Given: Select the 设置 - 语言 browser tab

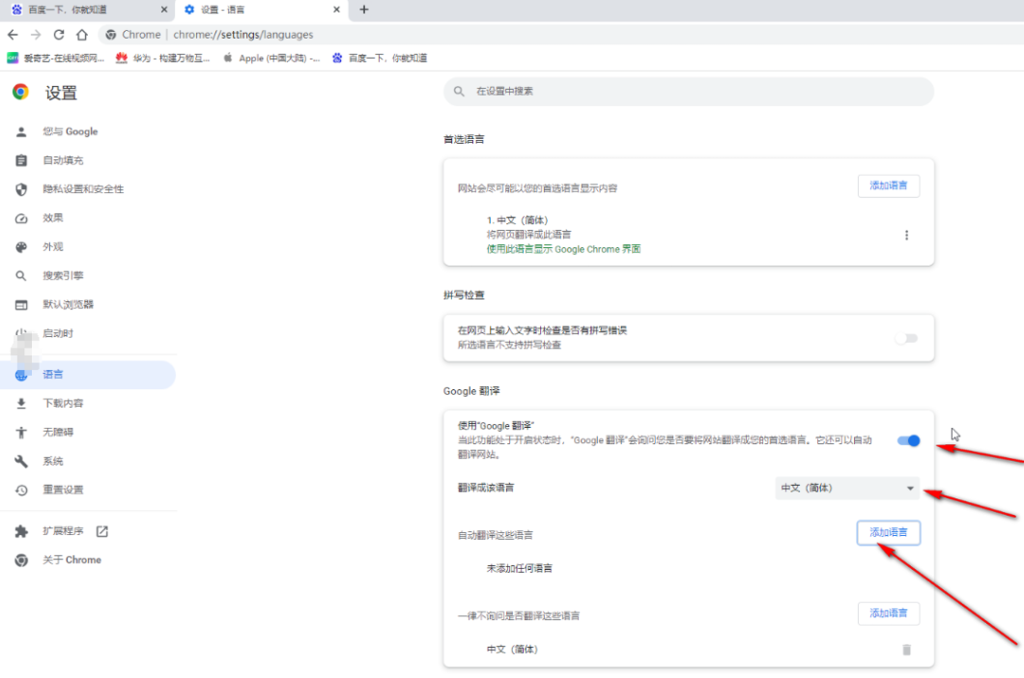Looking at the screenshot, I should [261, 10].
